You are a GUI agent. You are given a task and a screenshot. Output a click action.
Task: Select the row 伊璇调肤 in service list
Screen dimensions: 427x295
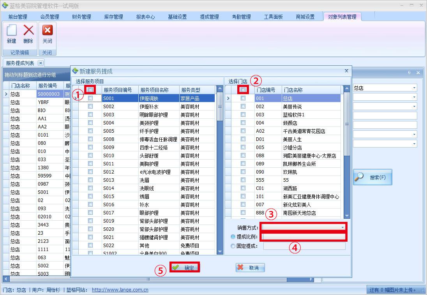point(146,98)
